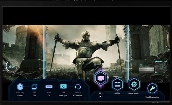172x105 pixels.
Task: Click the HDR "On" status text
Action: pos(49,95)
